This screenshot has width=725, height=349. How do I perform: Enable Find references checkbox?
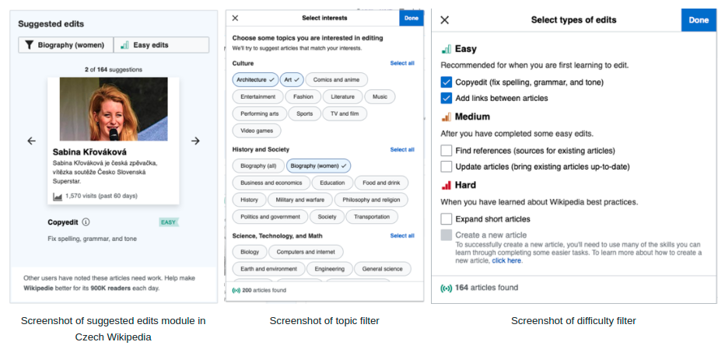(x=447, y=151)
